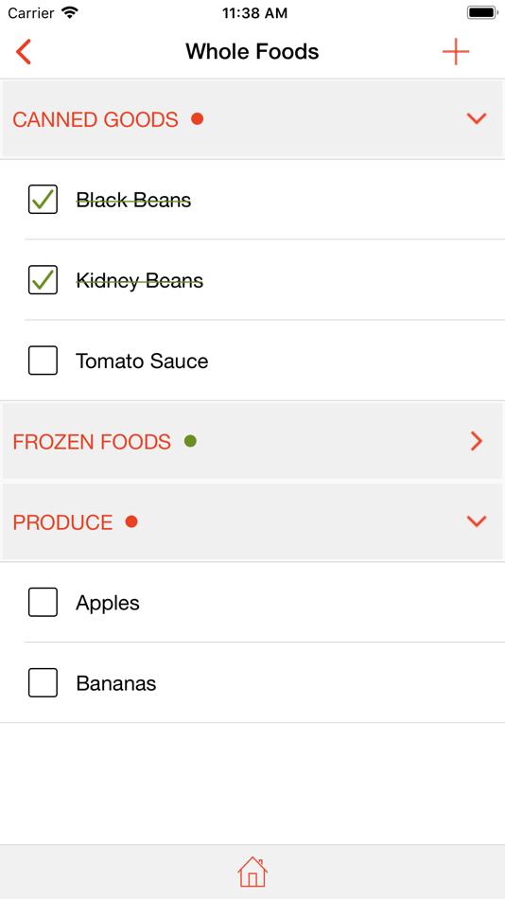The width and height of the screenshot is (505, 899).
Task: Collapse the Produce section chevron
Action: pos(477,521)
